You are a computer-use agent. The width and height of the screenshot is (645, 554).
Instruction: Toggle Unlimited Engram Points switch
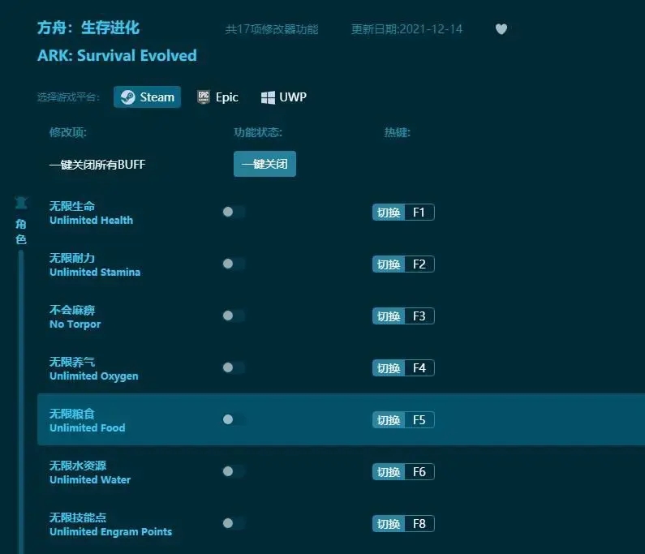coord(234,523)
